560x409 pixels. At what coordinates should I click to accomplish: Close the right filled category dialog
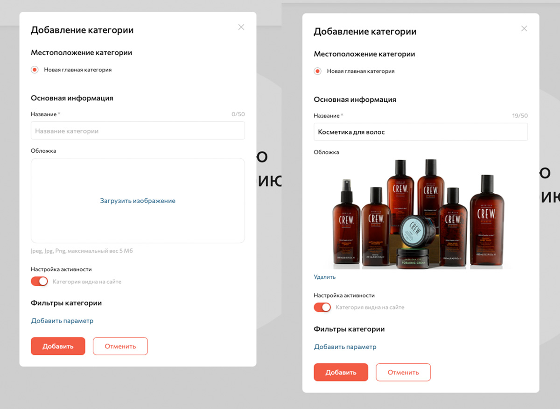(524, 28)
